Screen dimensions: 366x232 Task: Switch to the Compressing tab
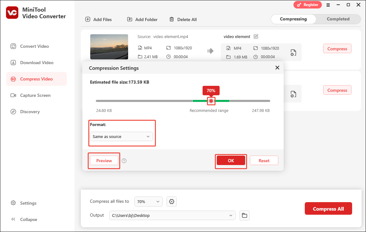pyautogui.click(x=293, y=19)
